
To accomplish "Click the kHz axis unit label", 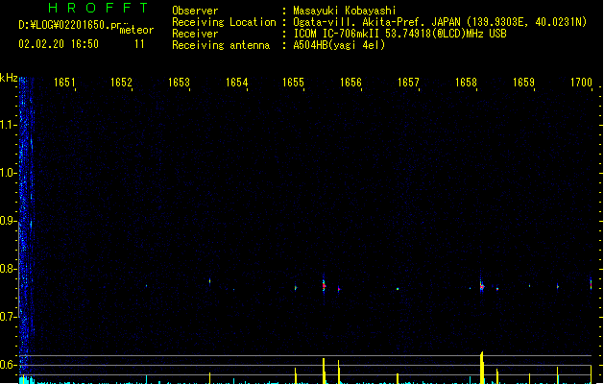I will [9, 78].
